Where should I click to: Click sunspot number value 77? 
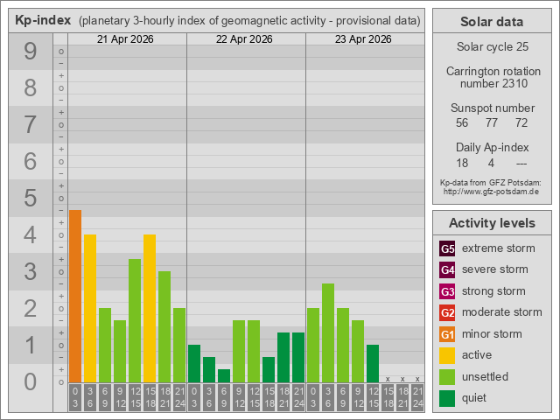coord(492,122)
